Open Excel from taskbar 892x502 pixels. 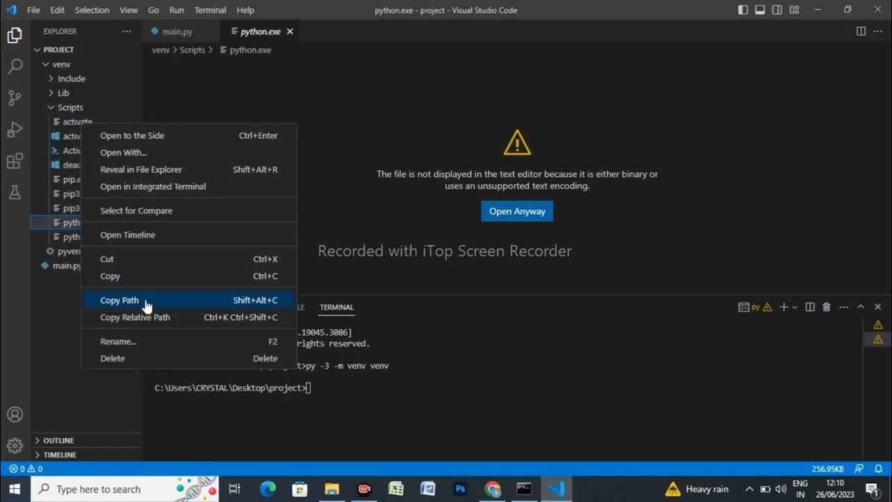pyautogui.click(x=397, y=489)
